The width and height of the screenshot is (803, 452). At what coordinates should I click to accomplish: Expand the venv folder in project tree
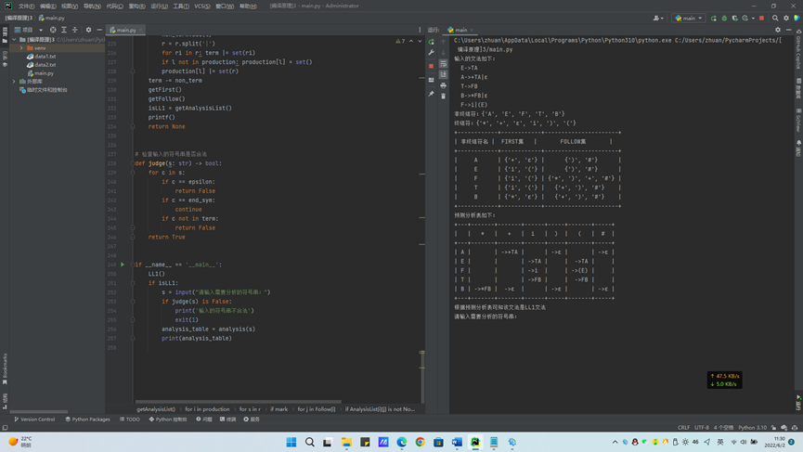(x=21, y=48)
